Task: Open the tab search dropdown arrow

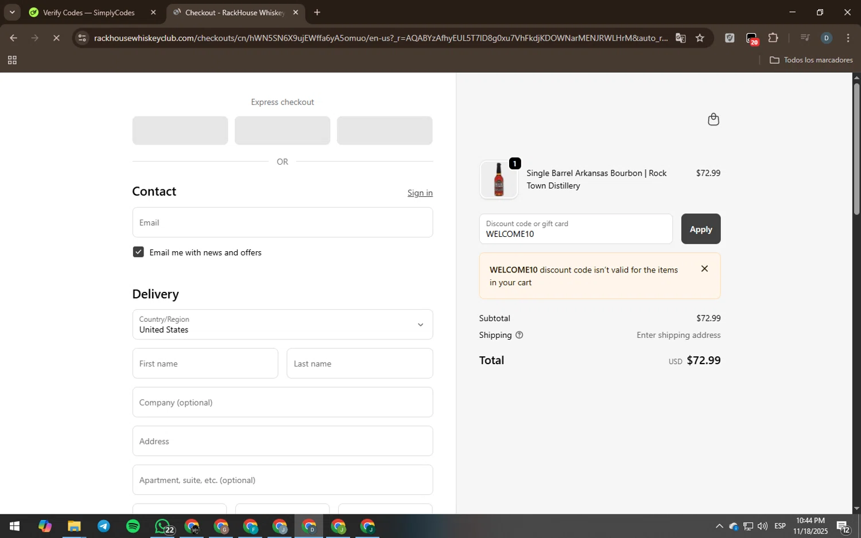Action: tap(12, 12)
